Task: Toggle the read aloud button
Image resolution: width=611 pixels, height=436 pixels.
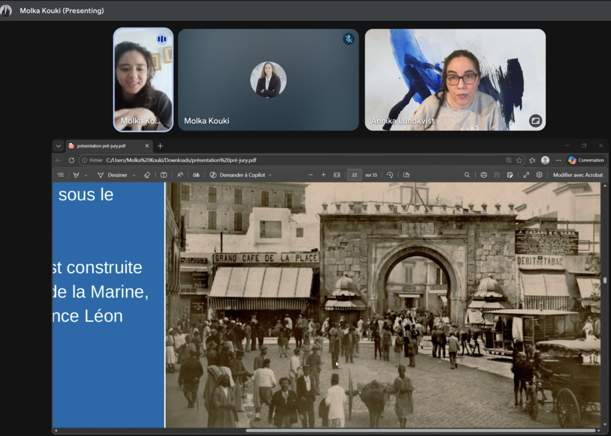Action: point(180,175)
